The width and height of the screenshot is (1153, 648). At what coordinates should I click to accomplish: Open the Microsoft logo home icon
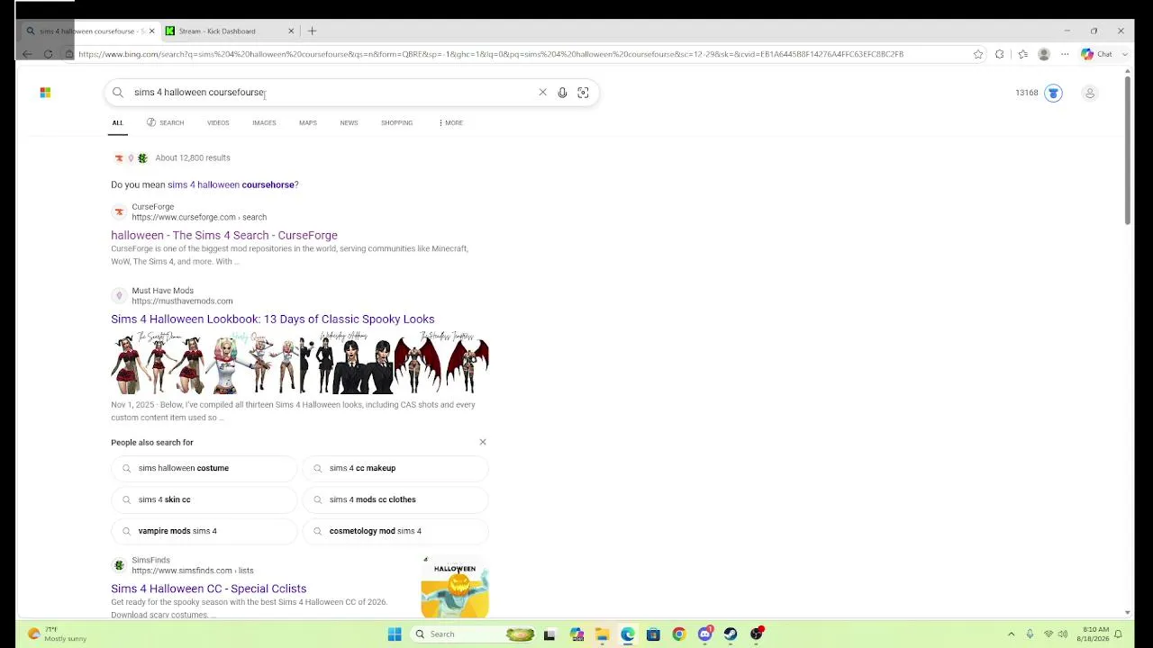tap(45, 93)
